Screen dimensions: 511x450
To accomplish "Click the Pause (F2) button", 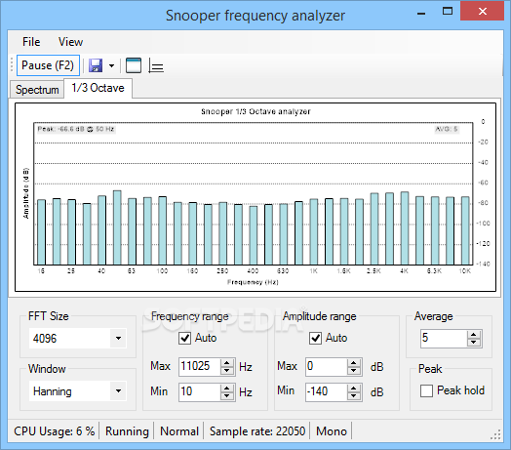I will (48, 65).
